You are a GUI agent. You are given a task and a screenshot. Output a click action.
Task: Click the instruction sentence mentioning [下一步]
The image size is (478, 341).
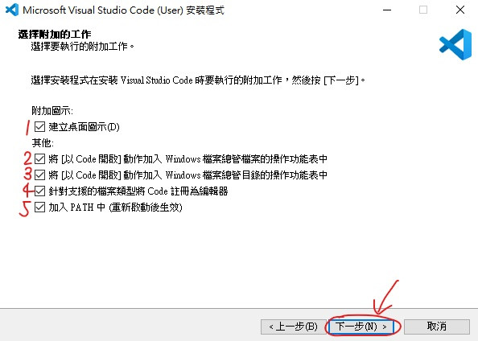198,80
